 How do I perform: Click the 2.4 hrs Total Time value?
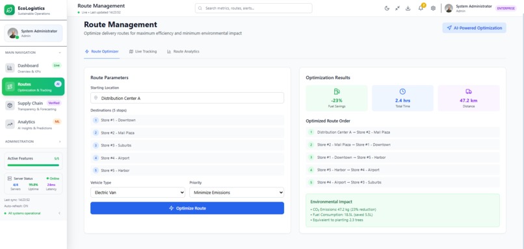pos(402,101)
